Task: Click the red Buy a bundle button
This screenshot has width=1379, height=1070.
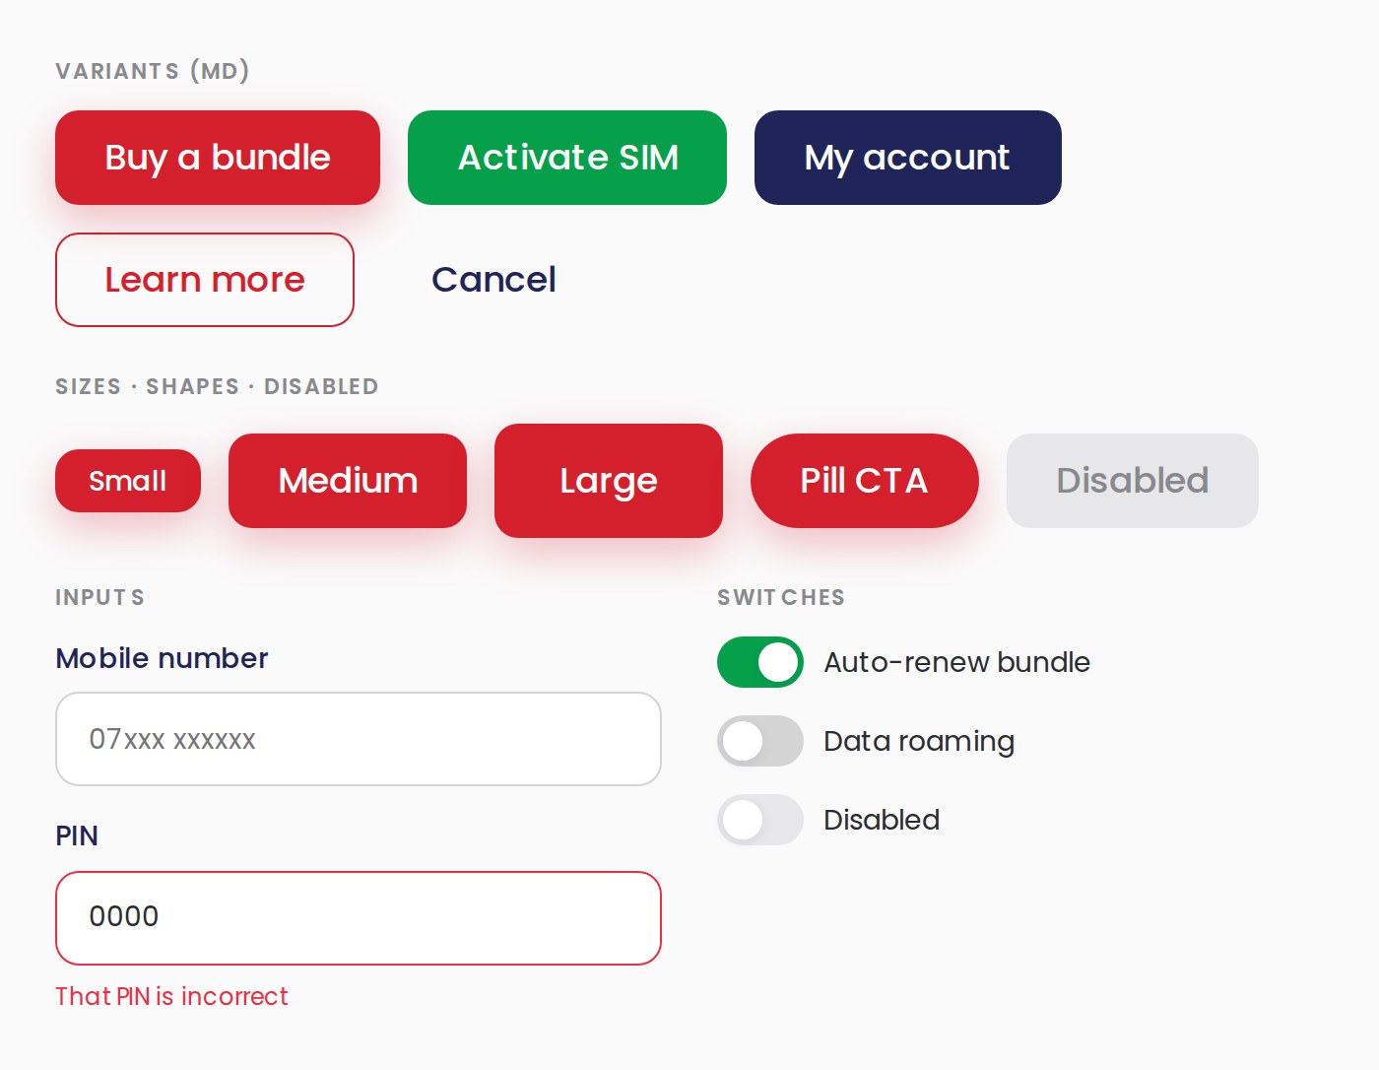Action: [218, 158]
